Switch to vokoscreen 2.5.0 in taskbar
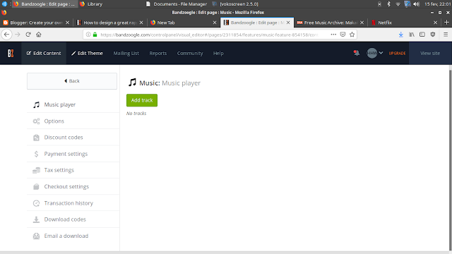Viewport: 452px width, 254px height. (235, 4)
